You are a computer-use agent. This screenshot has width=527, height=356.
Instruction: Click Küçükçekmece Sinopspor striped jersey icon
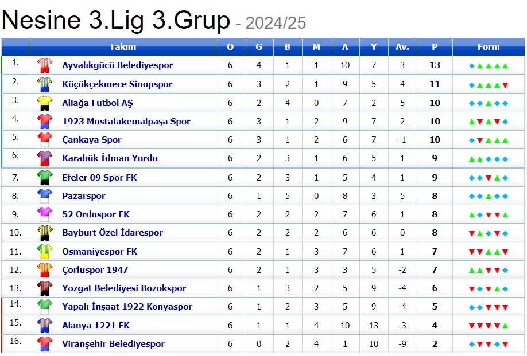click(44, 84)
